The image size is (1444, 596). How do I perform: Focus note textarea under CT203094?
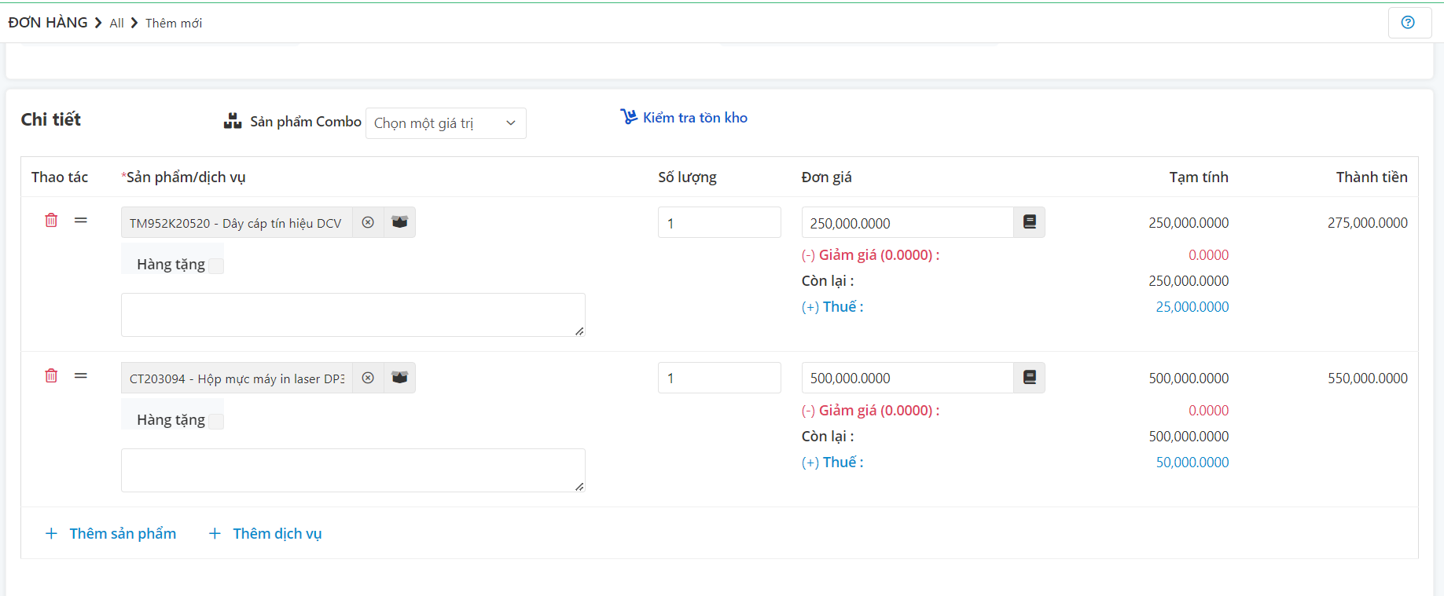pyautogui.click(x=353, y=470)
